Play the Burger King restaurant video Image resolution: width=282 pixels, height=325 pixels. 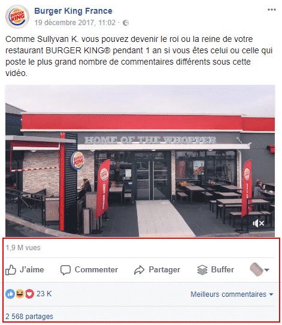pos(140,161)
